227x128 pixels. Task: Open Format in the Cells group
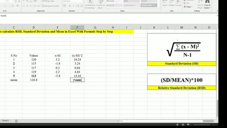(178, 4)
